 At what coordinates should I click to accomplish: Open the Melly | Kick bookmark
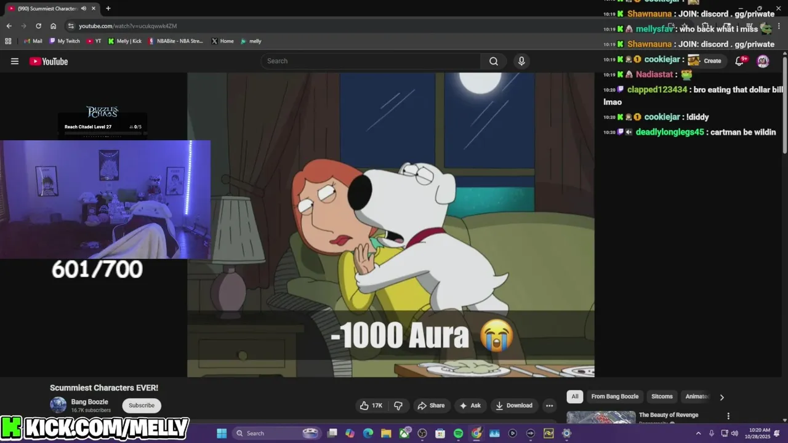[125, 41]
